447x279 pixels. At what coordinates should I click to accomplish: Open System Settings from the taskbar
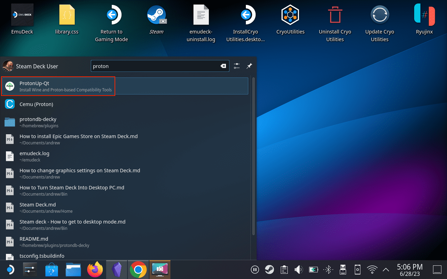29,270
